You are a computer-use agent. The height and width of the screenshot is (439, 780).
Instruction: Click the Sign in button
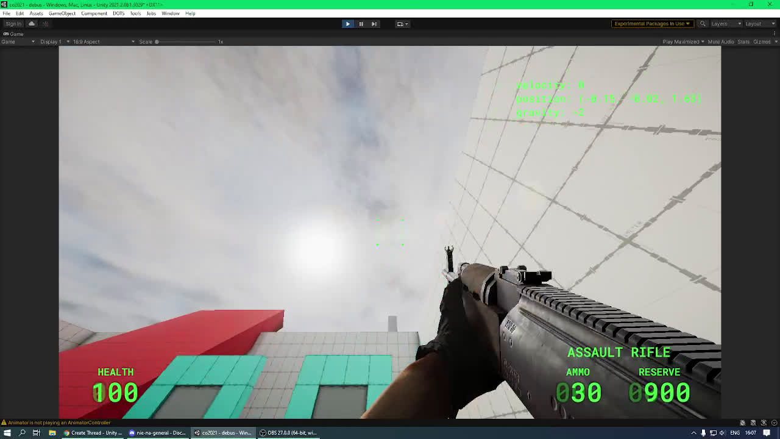(x=13, y=24)
